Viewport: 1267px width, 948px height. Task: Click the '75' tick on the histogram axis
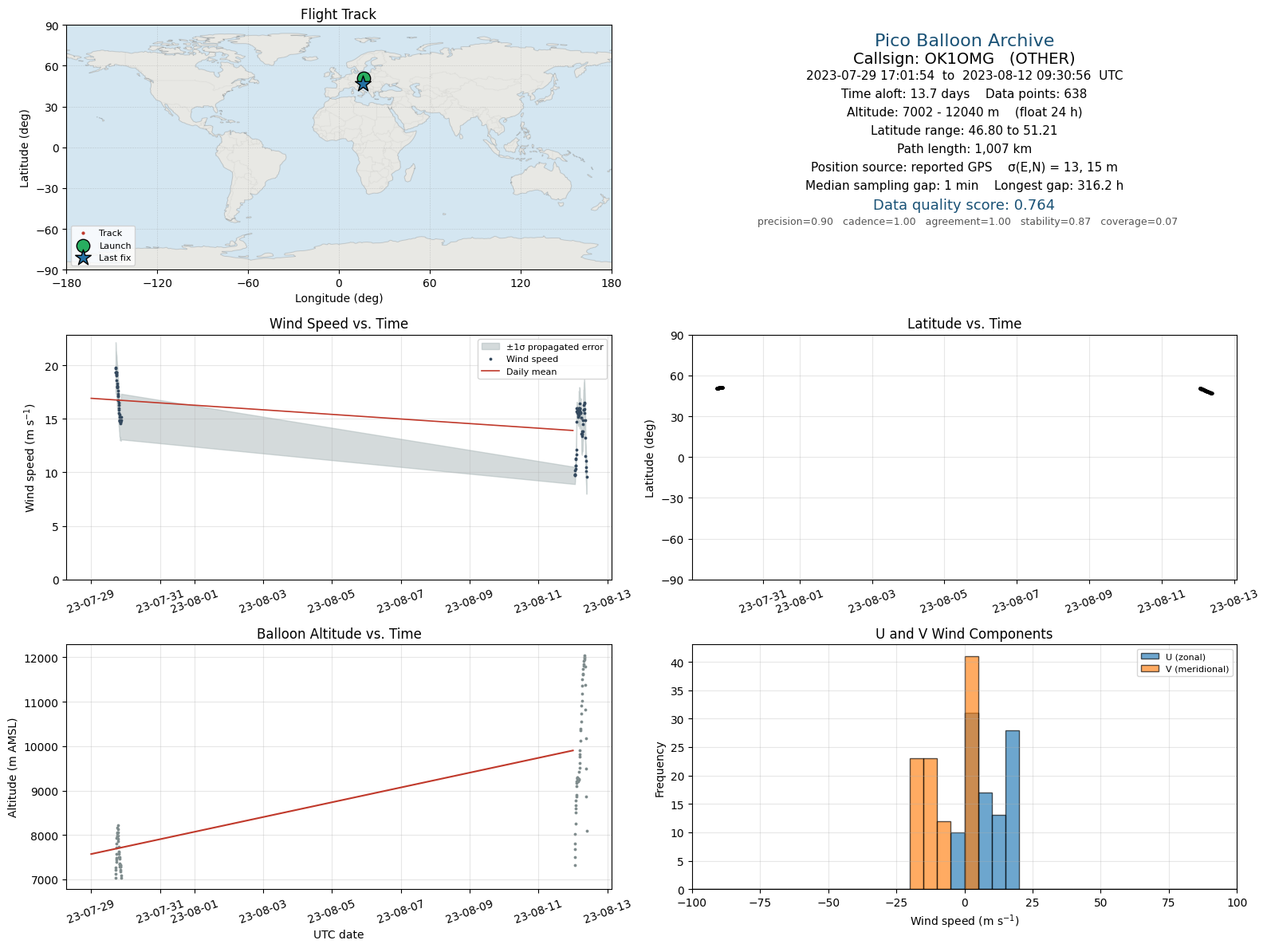point(1168,903)
